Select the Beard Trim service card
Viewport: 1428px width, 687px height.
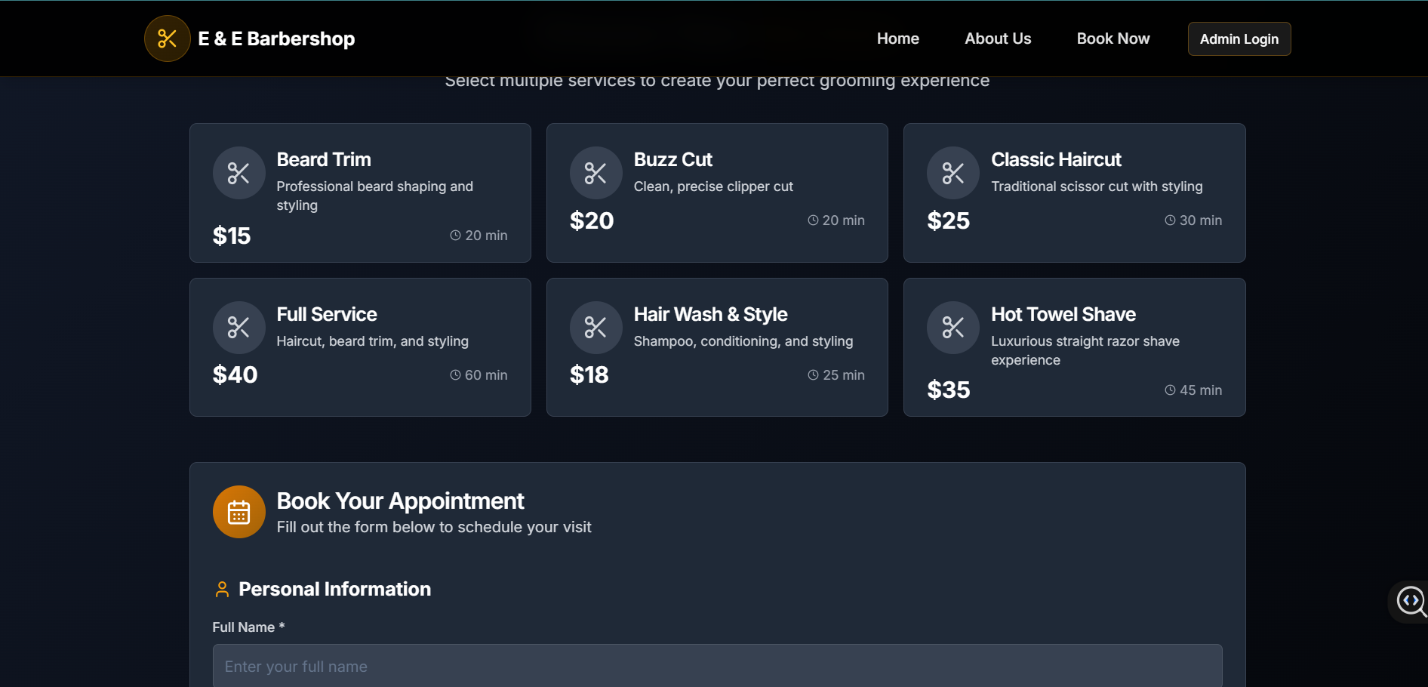[x=360, y=193]
